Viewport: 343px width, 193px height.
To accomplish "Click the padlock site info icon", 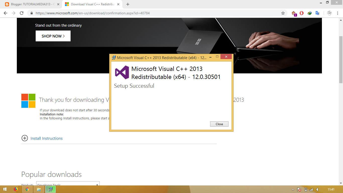I will 32,13.
